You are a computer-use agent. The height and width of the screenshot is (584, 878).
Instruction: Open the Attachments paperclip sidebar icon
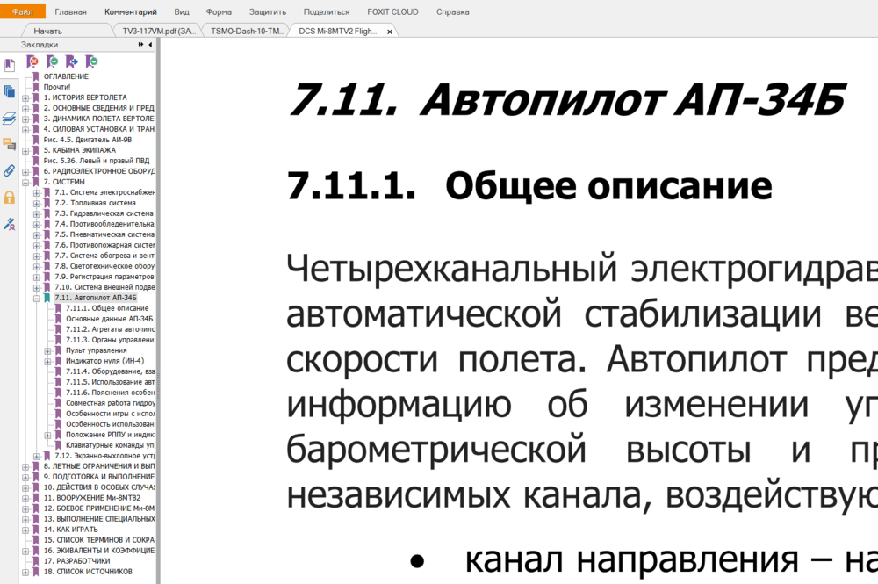click(x=10, y=170)
